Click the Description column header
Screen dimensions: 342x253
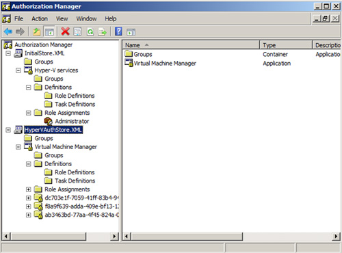pyautogui.click(x=326, y=45)
